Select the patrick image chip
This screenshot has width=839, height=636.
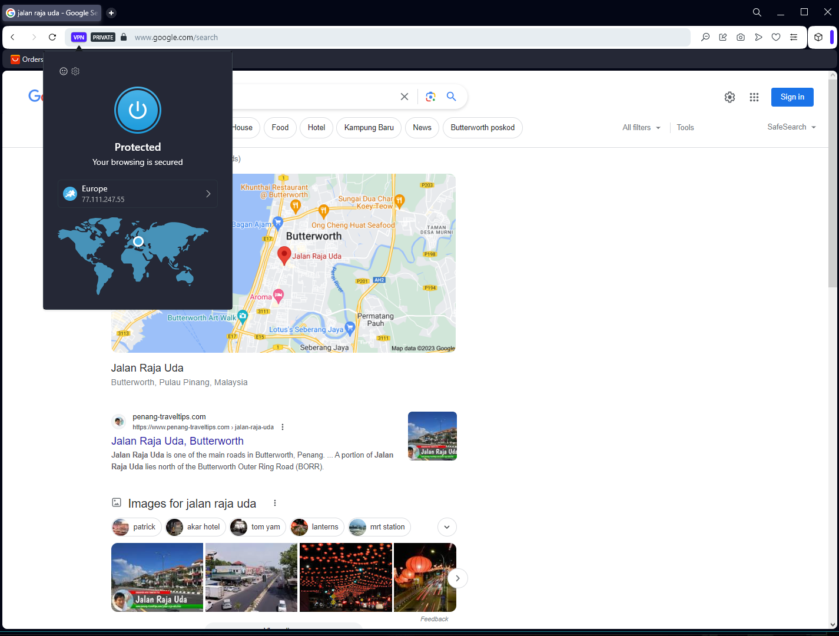pyautogui.click(x=136, y=527)
